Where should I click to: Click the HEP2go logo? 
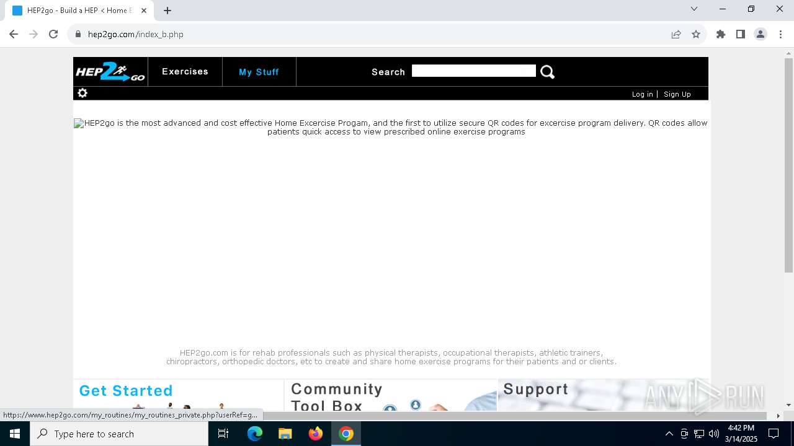(110, 72)
